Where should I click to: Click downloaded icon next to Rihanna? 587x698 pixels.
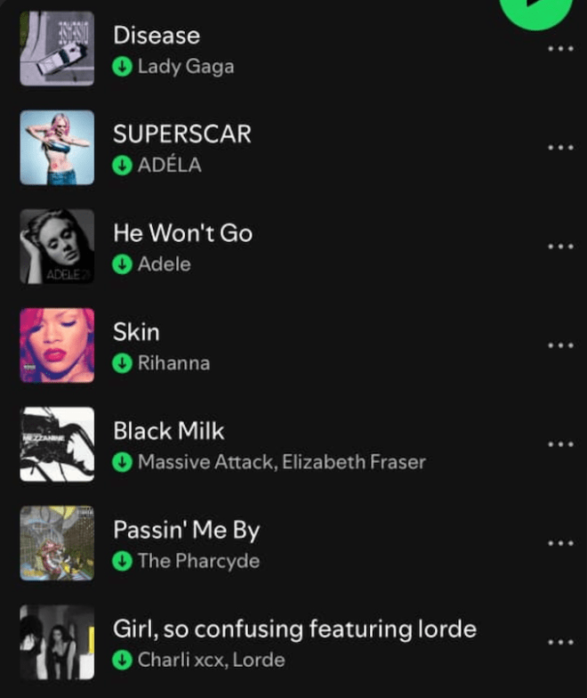pos(123,363)
